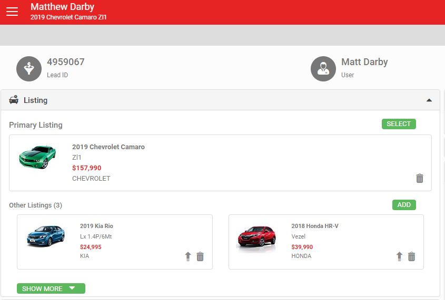445x300 pixels.
Task: Click the Lead ID funnel icon
Action: 29,69
